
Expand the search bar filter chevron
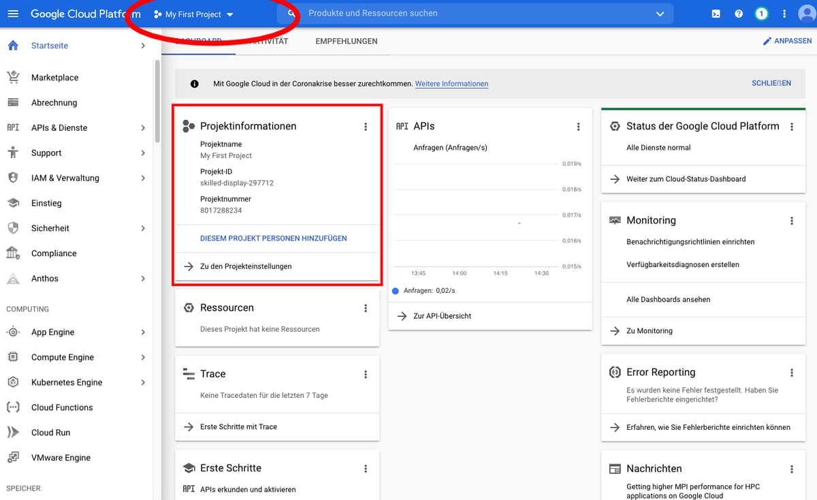(659, 14)
